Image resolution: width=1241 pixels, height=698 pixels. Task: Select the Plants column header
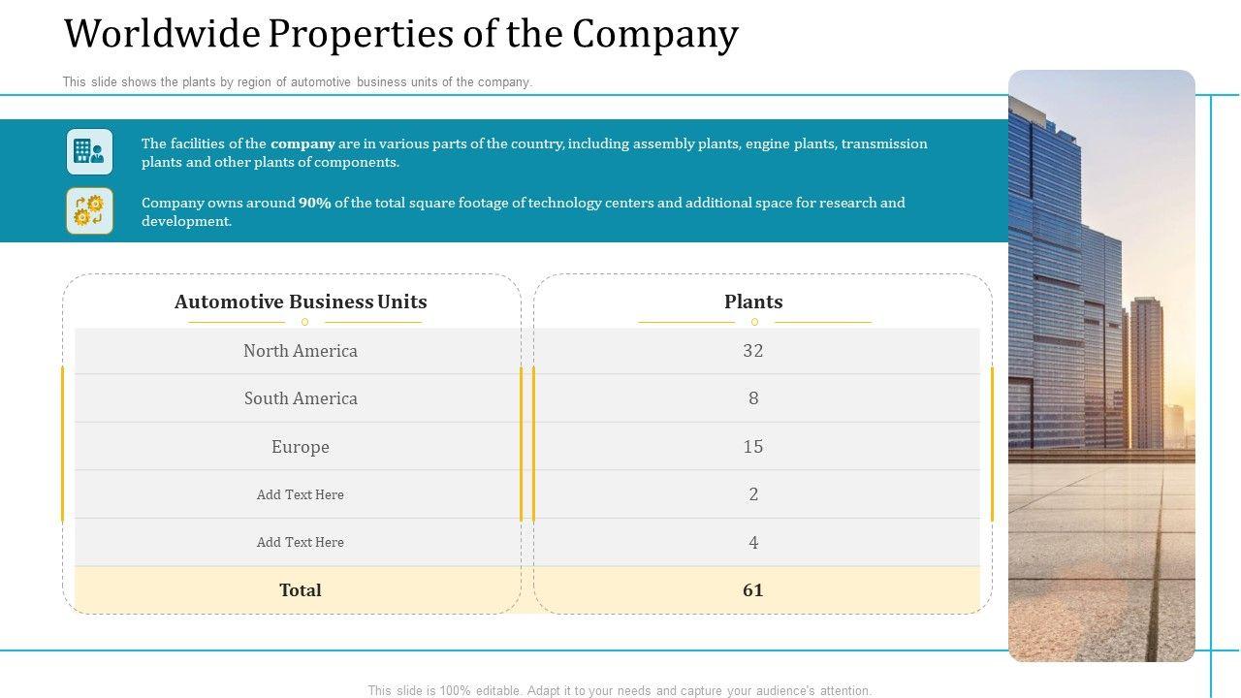tap(753, 301)
